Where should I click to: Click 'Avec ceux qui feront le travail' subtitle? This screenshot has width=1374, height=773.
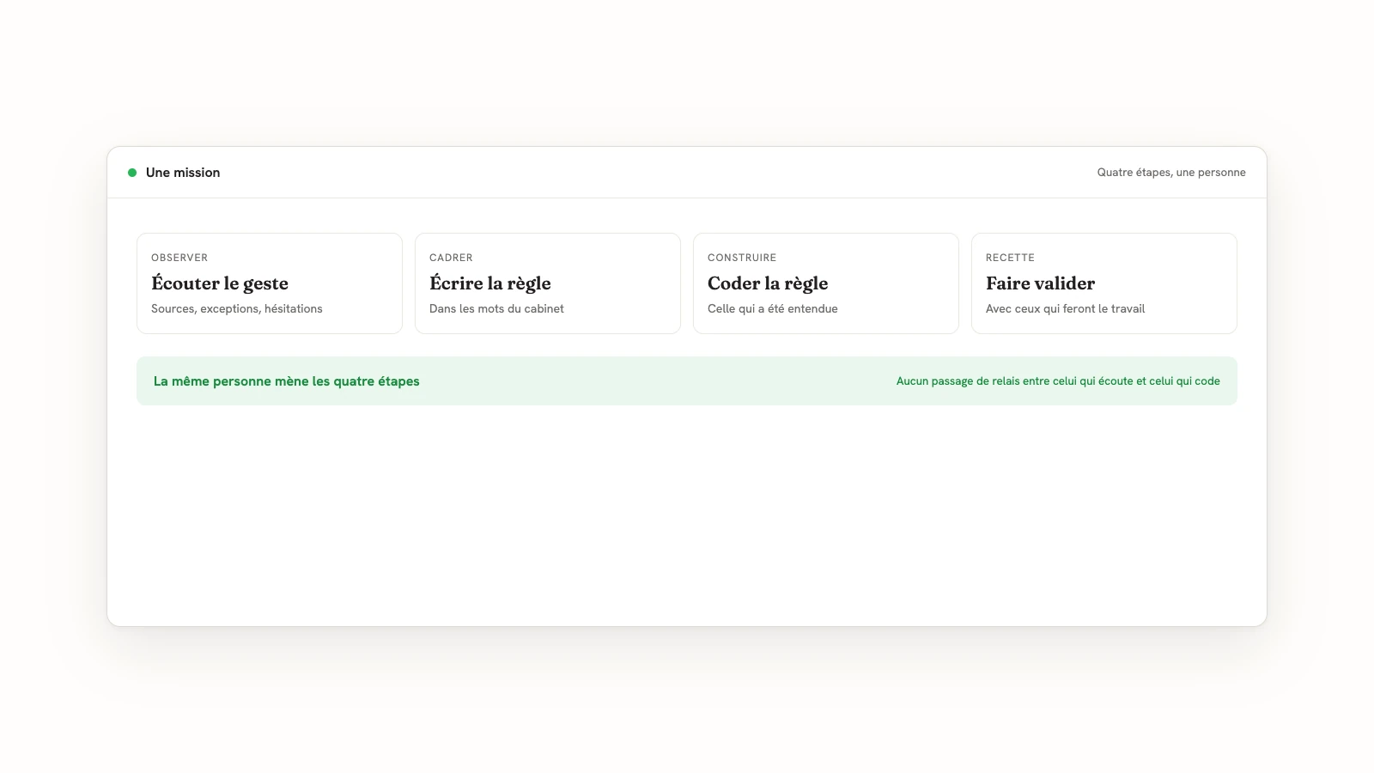click(1065, 308)
